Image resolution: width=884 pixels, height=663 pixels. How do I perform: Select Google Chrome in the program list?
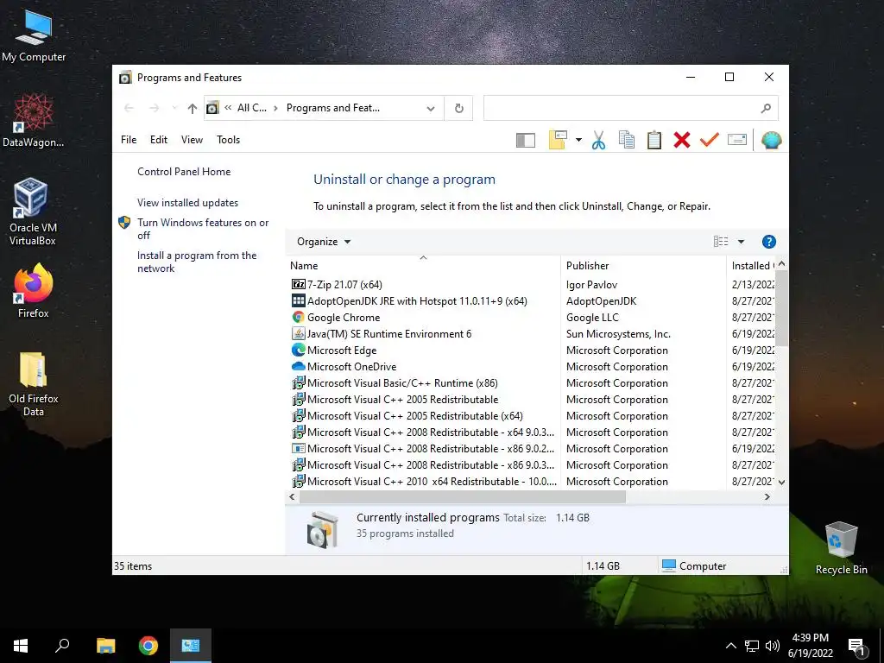[344, 318]
